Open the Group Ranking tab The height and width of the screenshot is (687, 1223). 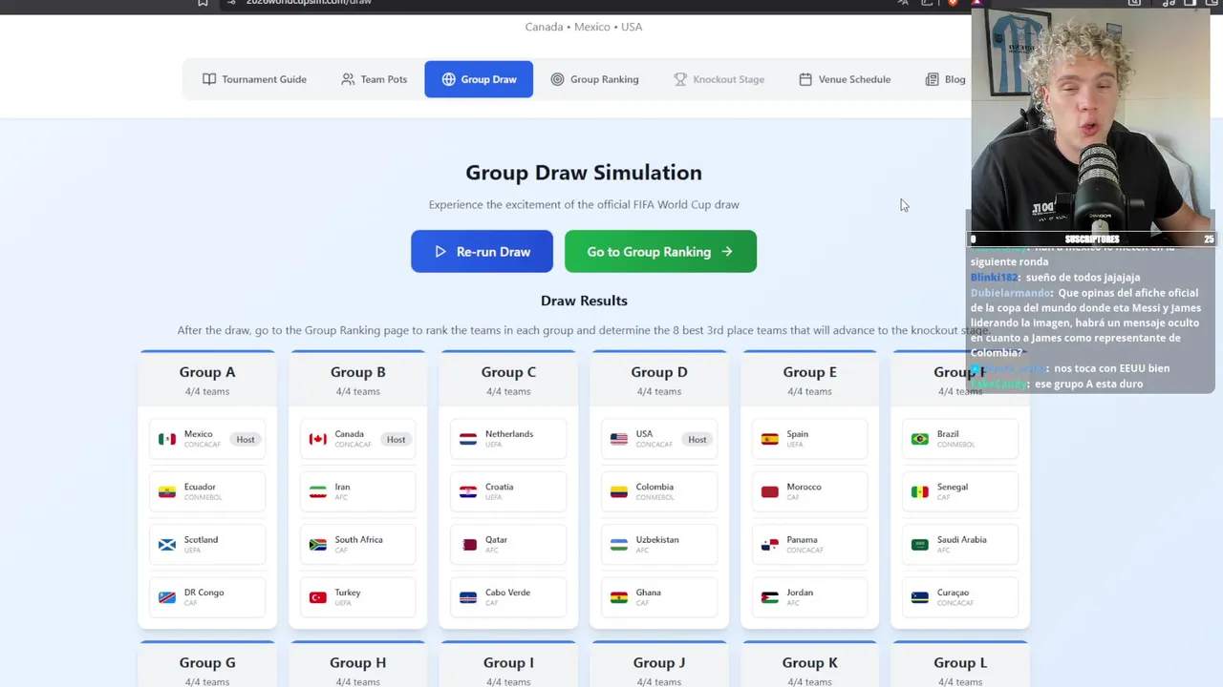(x=594, y=79)
